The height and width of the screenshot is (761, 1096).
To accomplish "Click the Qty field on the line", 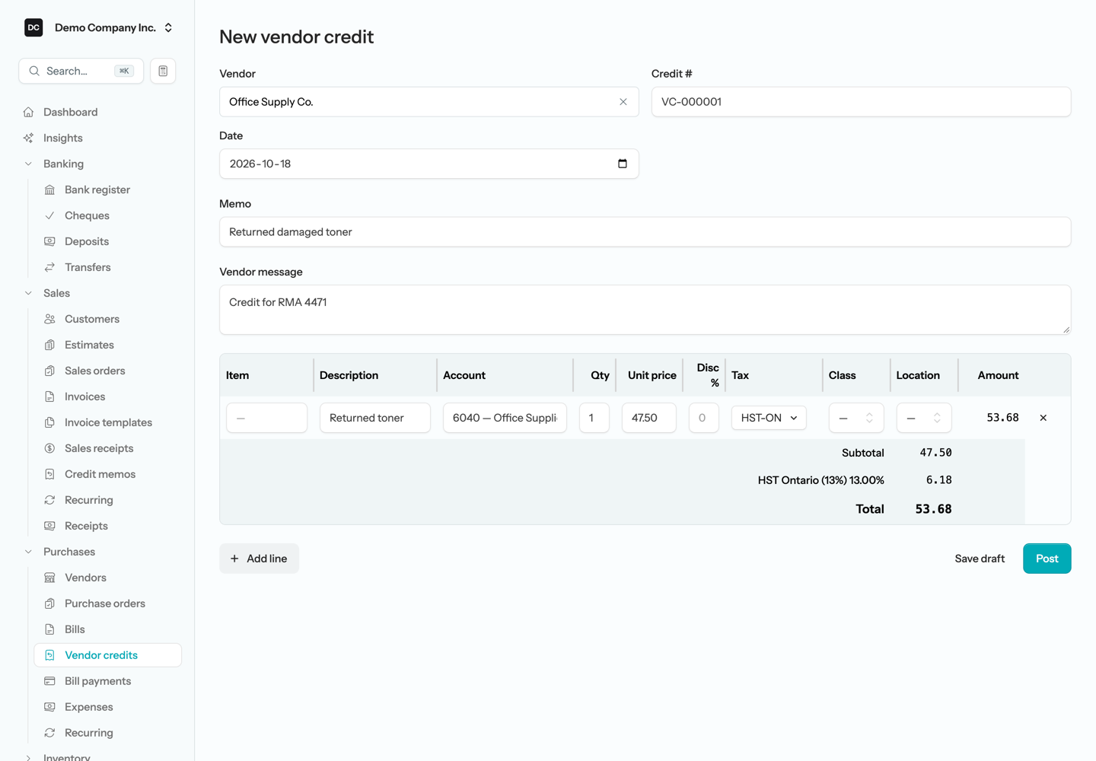I will [594, 418].
